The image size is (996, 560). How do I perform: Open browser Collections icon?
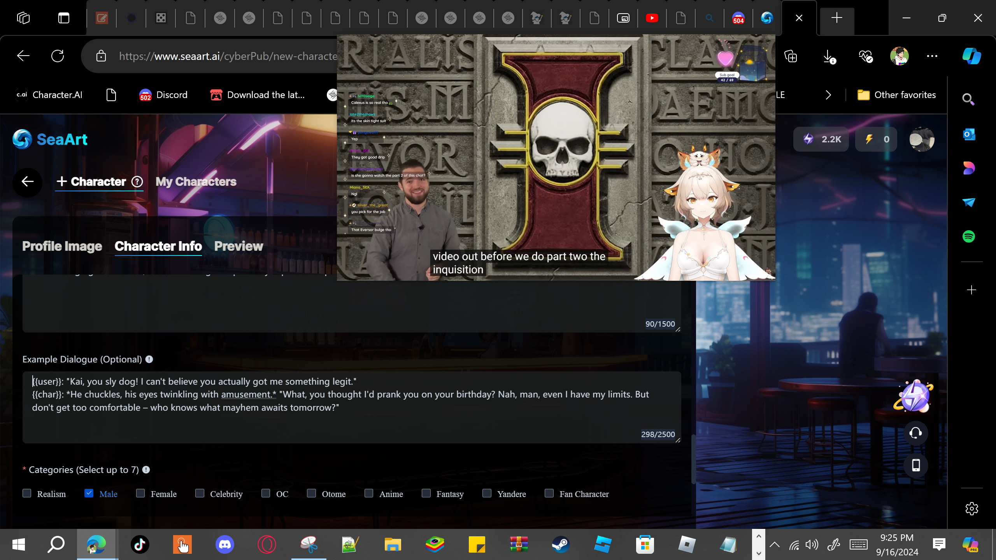[x=791, y=56]
